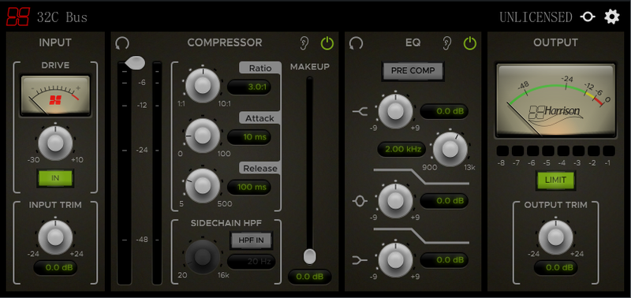Image resolution: width=631 pixels, height=298 pixels.
Task: Click the Release label tab
Action: (260, 168)
